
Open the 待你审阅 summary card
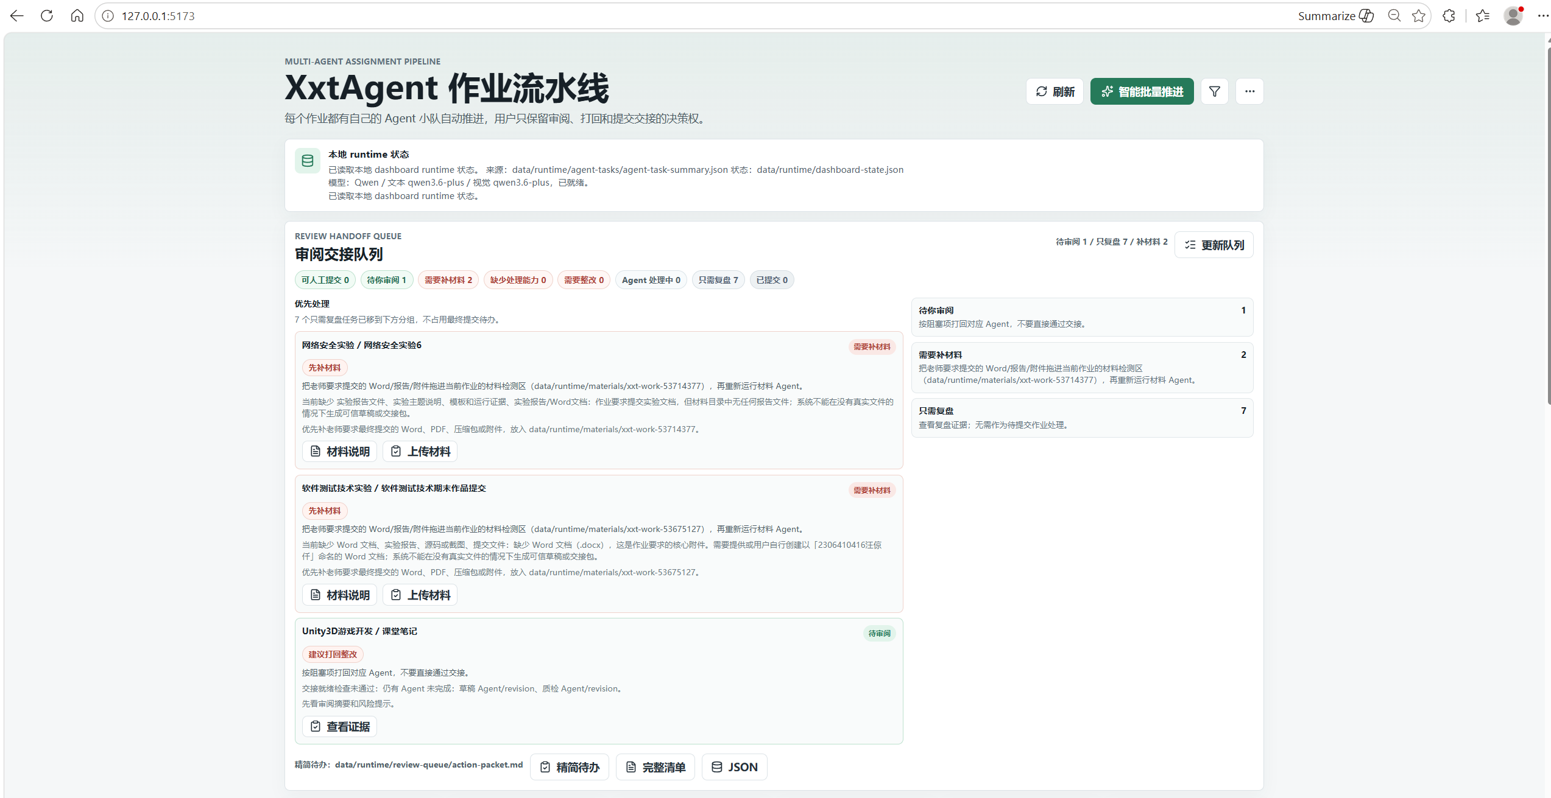pyautogui.click(x=1082, y=317)
